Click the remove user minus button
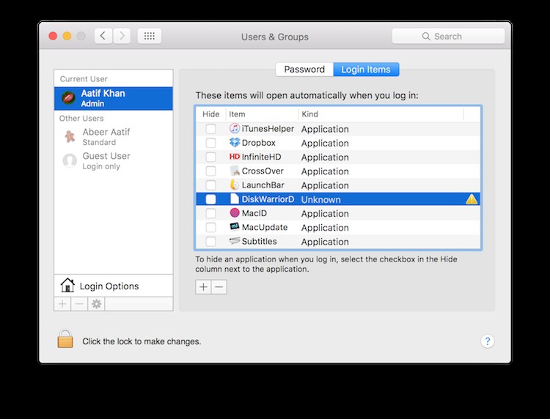This screenshot has width=550, height=419. coord(79,304)
